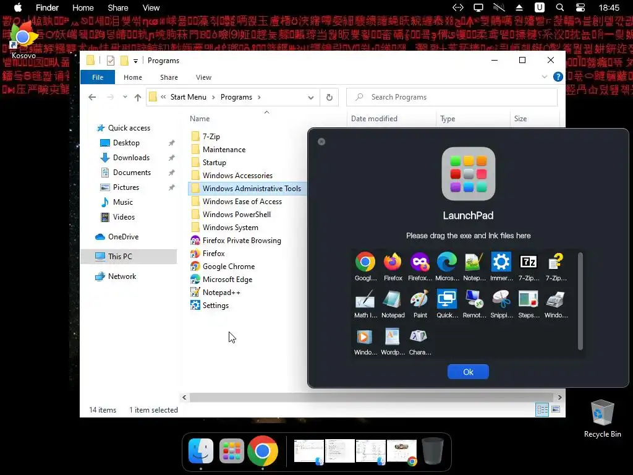Switch to Explorer's Home ribbon tab
Screen dimensions: 633x475
click(133, 77)
